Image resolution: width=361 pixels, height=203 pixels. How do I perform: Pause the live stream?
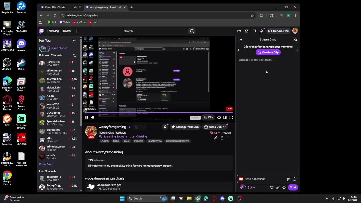pos(87,118)
